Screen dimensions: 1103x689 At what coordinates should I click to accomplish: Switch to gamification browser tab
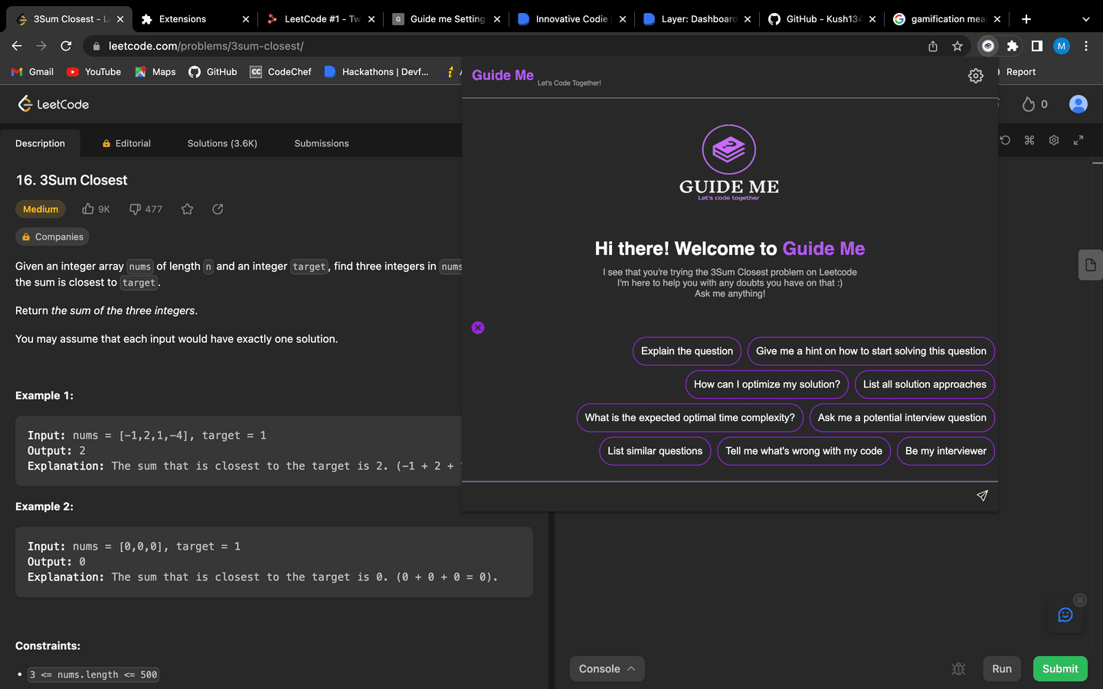[x=948, y=19]
